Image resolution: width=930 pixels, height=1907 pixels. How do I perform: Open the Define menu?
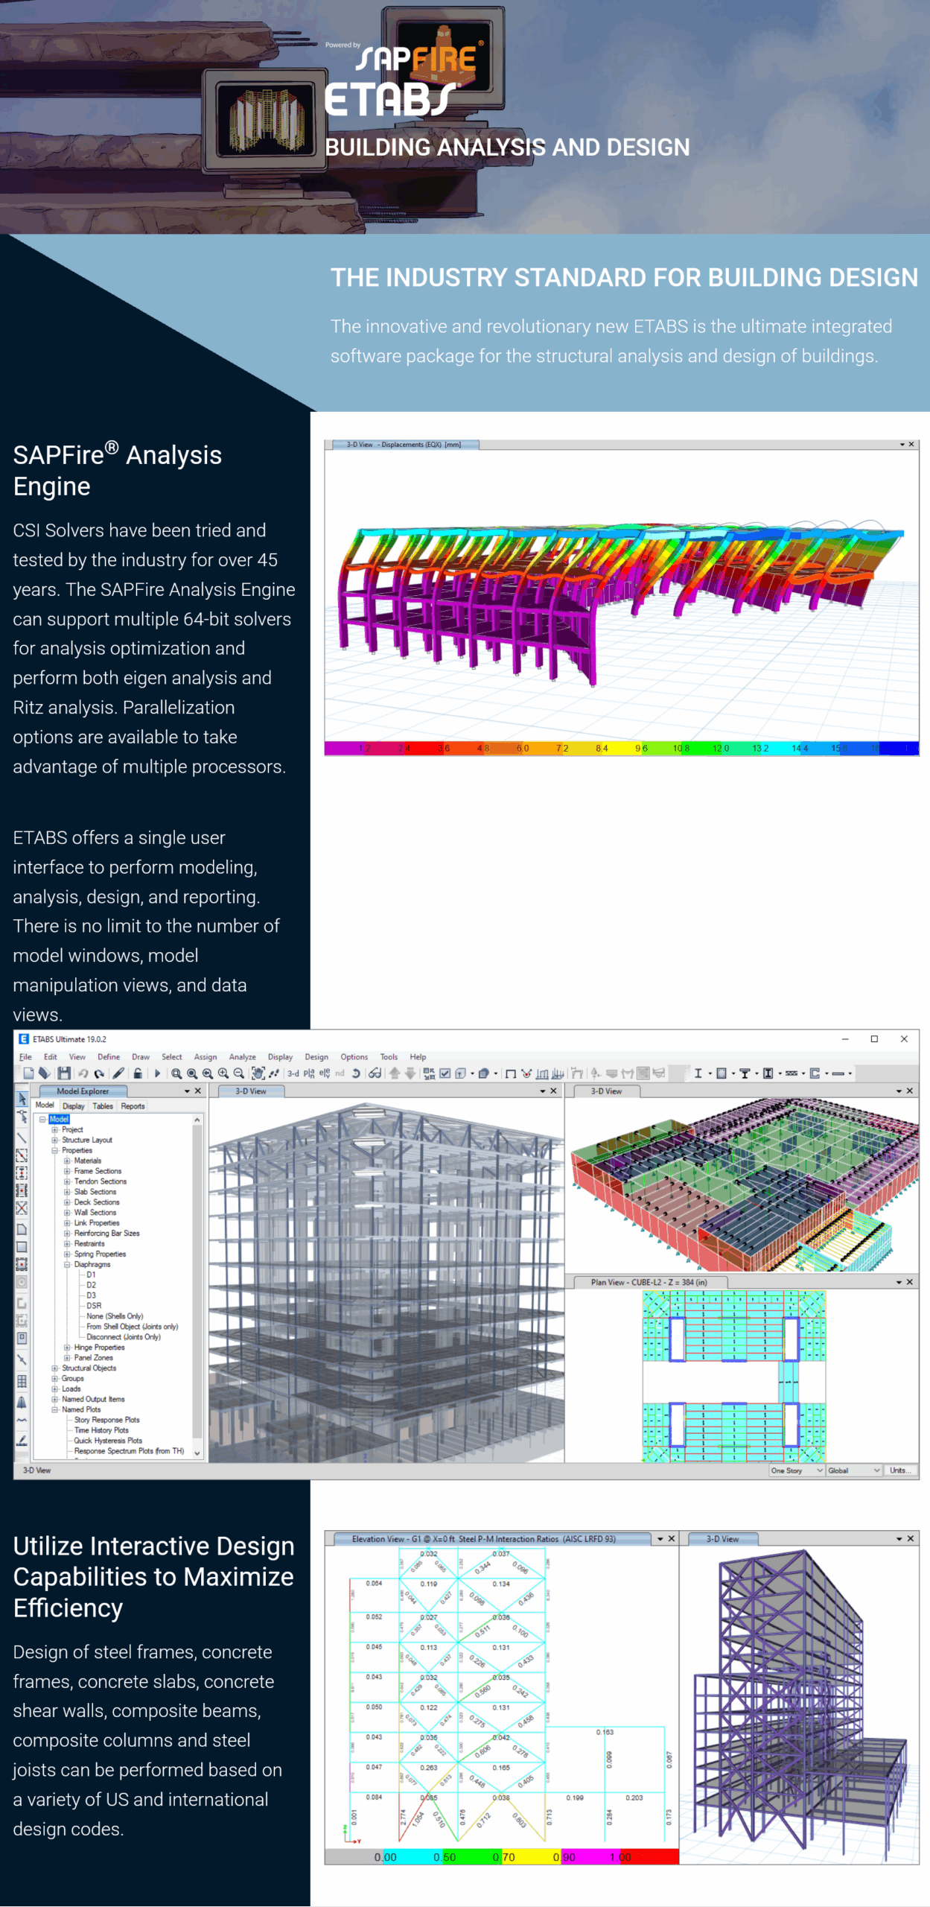click(x=108, y=1057)
